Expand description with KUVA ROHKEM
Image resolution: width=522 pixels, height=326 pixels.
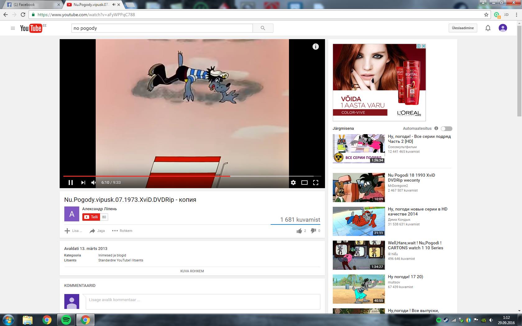point(192,271)
